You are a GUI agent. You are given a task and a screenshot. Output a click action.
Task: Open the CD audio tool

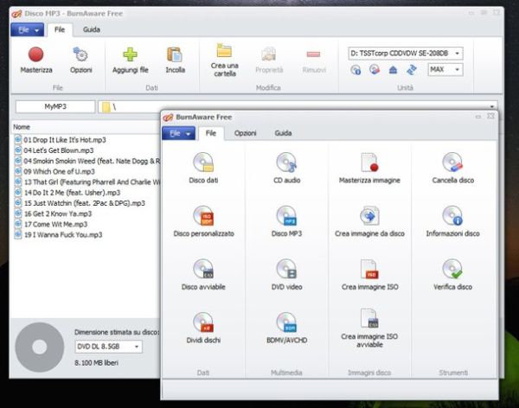coord(286,168)
